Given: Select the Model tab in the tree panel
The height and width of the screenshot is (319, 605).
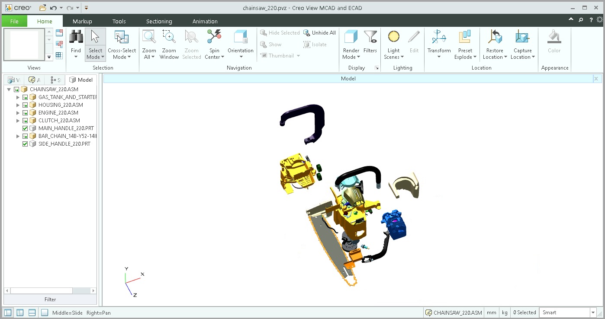Looking at the screenshot, I should 81,80.
